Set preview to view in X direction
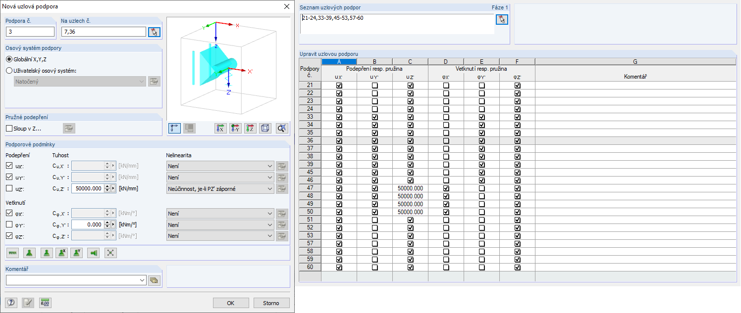 click(x=220, y=128)
